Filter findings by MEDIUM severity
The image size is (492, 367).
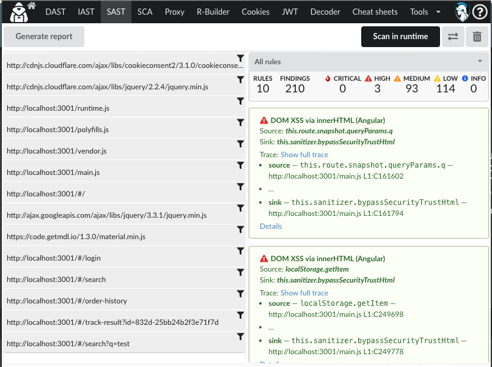tap(412, 84)
